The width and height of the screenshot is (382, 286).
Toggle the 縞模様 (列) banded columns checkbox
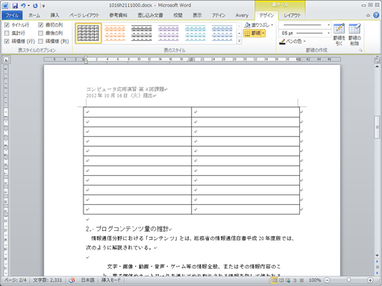(x=41, y=41)
